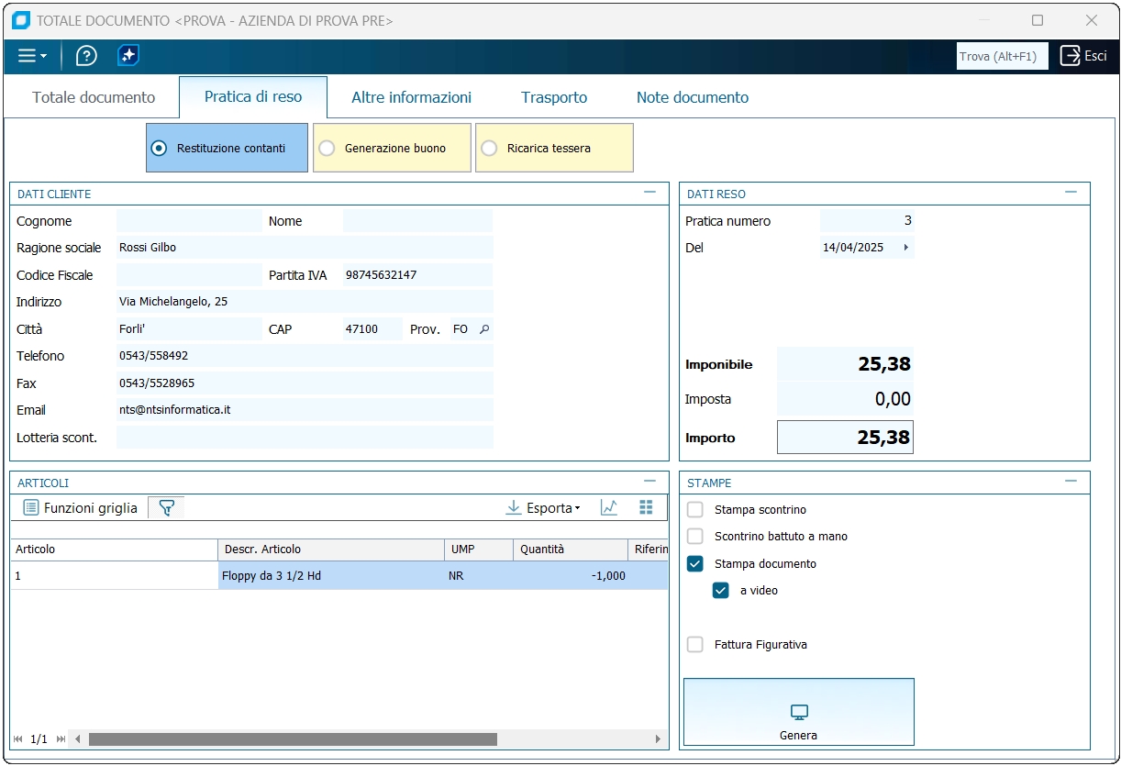The image size is (1121, 766).
Task: Click the Prov. search magnifier icon
Action: click(485, 329)
